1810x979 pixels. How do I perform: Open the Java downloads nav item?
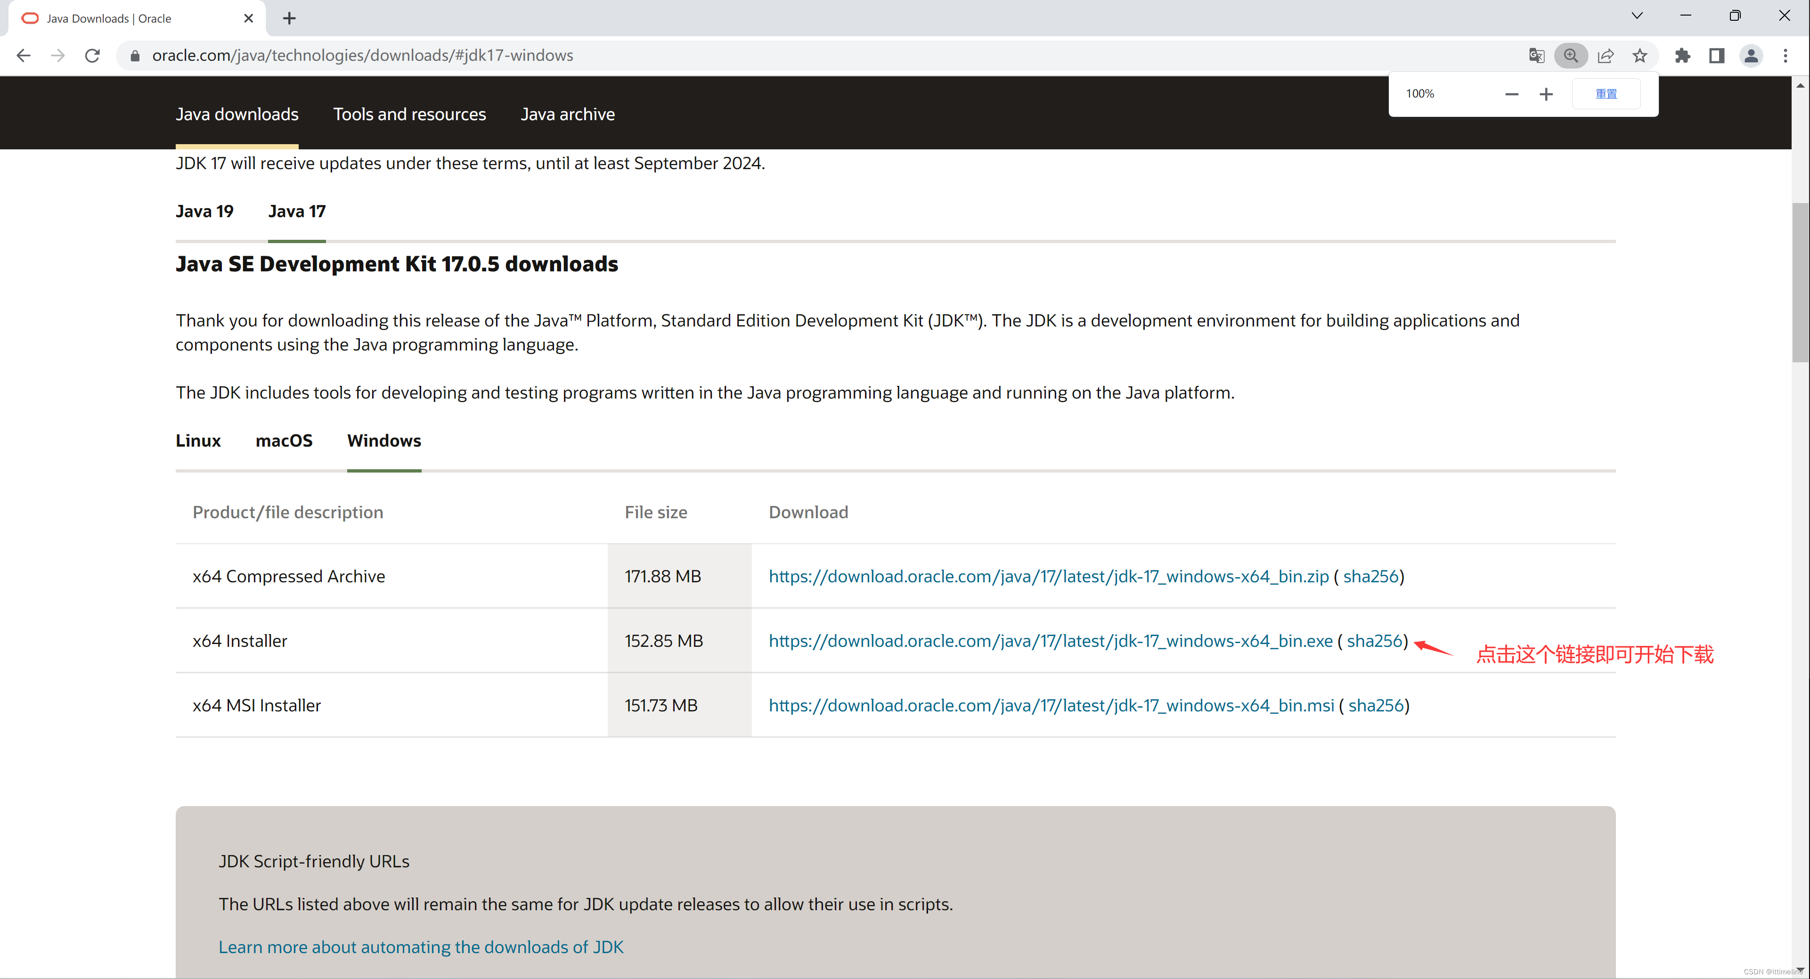[237, 114]
